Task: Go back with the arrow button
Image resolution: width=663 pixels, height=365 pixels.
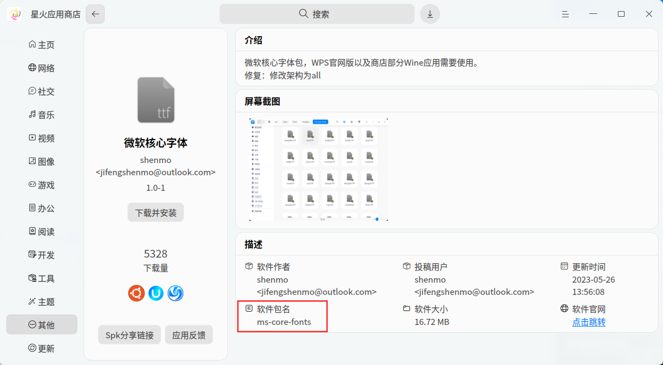Action: [95, 14]
